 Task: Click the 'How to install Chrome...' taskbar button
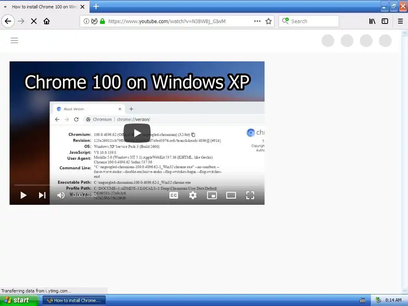[74, 300]
